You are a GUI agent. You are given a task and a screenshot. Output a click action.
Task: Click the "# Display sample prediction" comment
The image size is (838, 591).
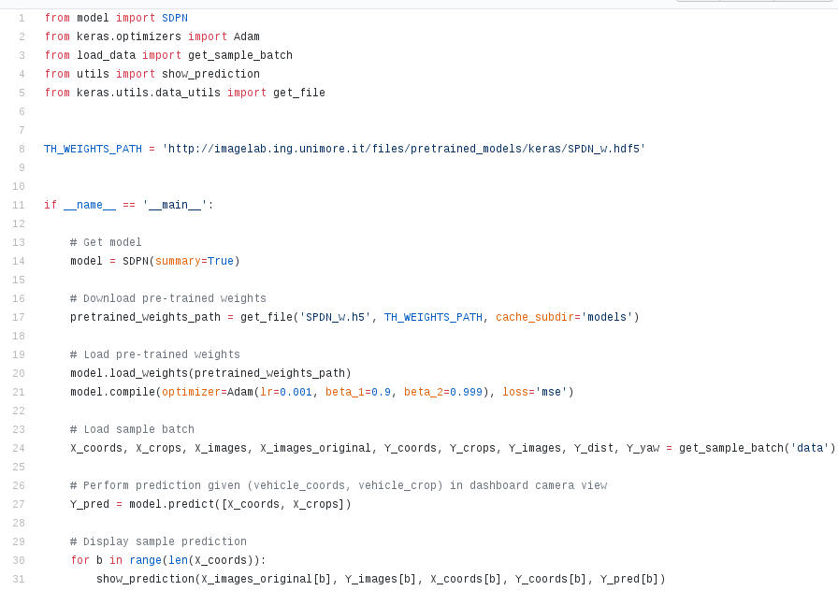(158, 541)
